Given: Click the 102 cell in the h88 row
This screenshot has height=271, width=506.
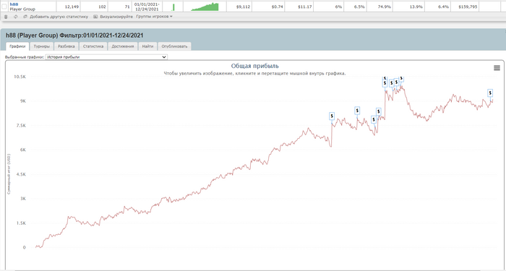Looking at the screenshot, I should (x=94, y=7).
